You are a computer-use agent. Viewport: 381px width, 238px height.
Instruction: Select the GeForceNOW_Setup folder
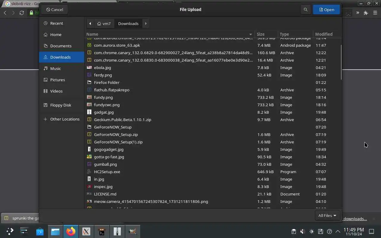(213, 127)
